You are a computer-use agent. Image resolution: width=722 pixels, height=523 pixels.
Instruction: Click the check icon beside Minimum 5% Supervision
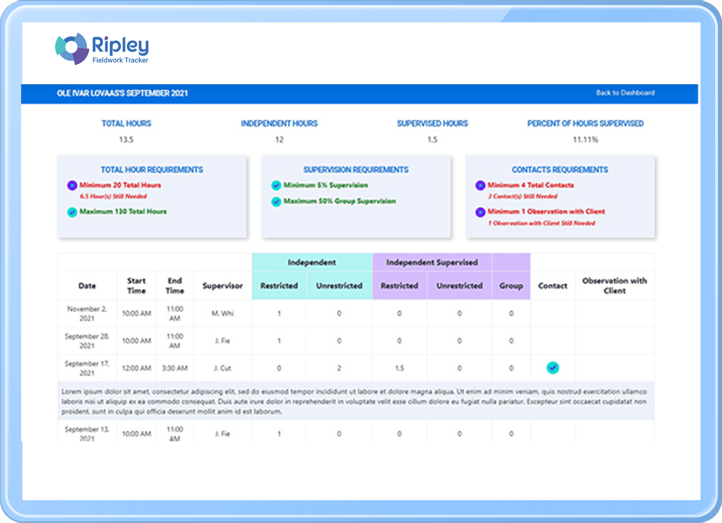point(276,185)
